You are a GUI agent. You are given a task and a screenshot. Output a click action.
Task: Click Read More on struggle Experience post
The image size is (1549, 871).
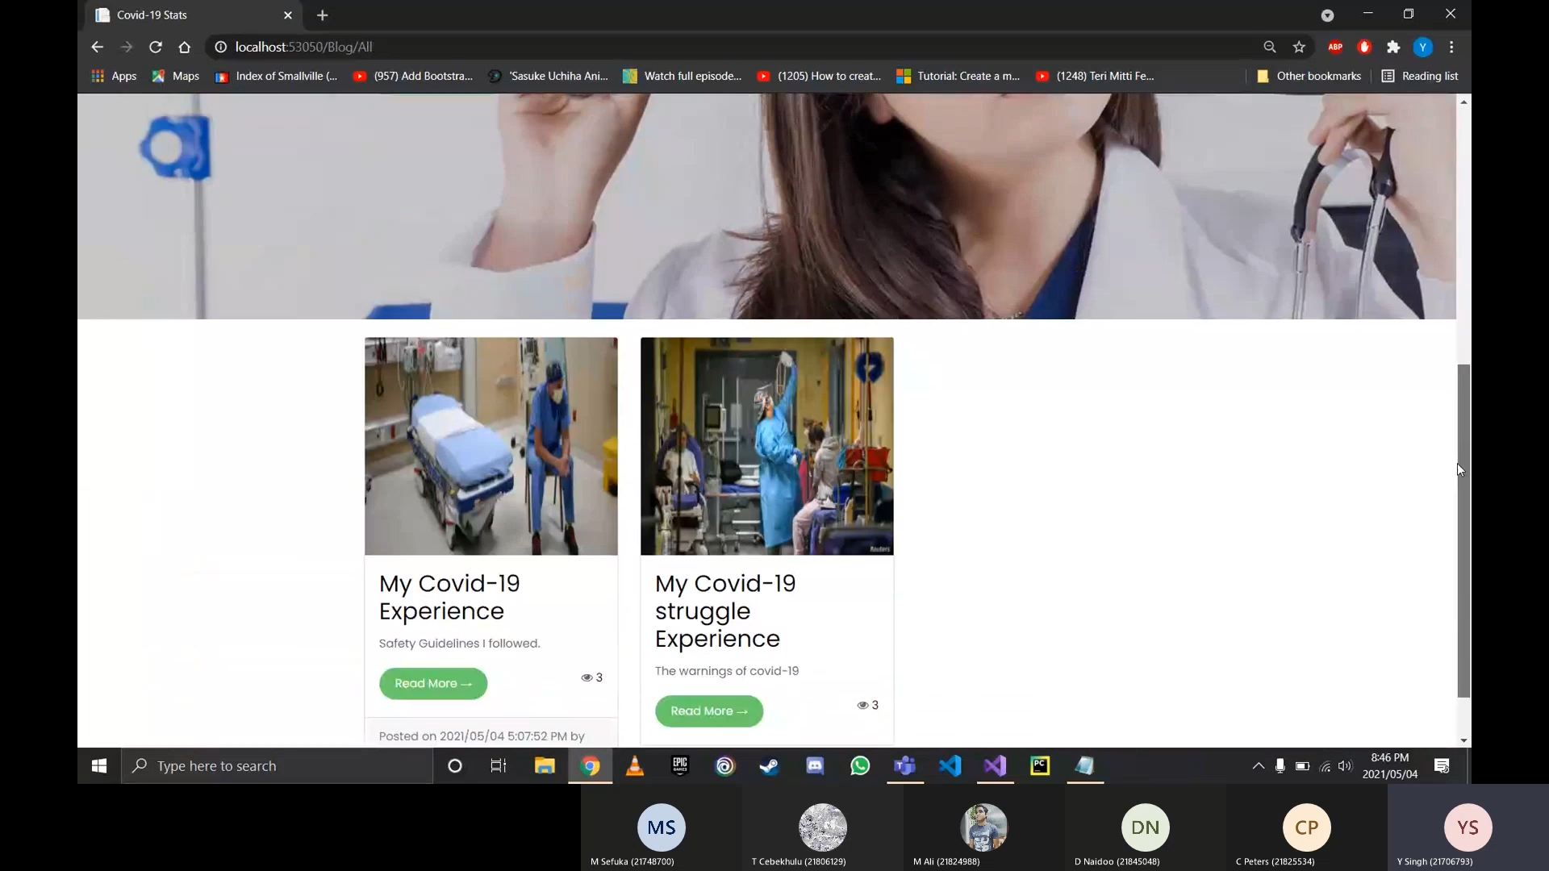[x=709, y=711]
